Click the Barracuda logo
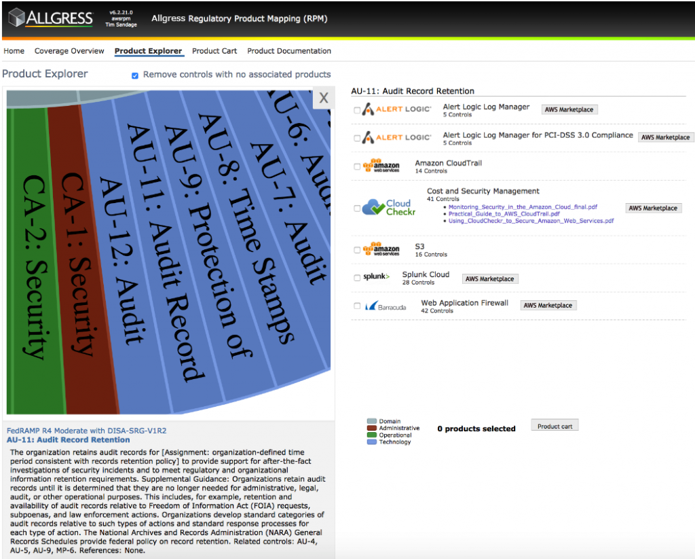Viewport: 695px width, 559px height. (386, 306)
